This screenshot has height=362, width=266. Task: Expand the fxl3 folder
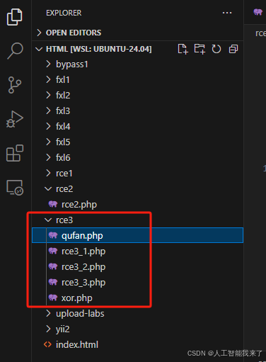(x=48, y=111)
